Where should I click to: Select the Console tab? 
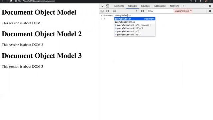[132, 6]
